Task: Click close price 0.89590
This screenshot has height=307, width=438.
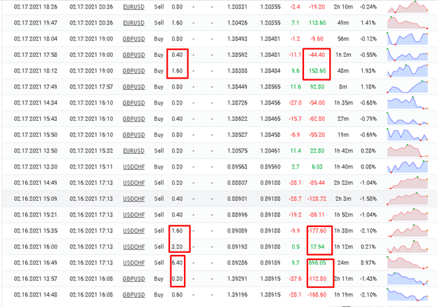Action: pyautogui.click(x=270, y=167)
